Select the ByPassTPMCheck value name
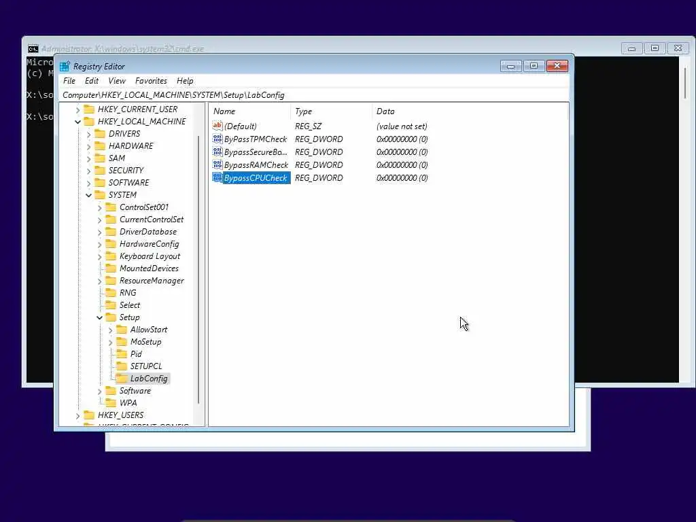This screenshot has width=696, height=522. click(256, 139)
